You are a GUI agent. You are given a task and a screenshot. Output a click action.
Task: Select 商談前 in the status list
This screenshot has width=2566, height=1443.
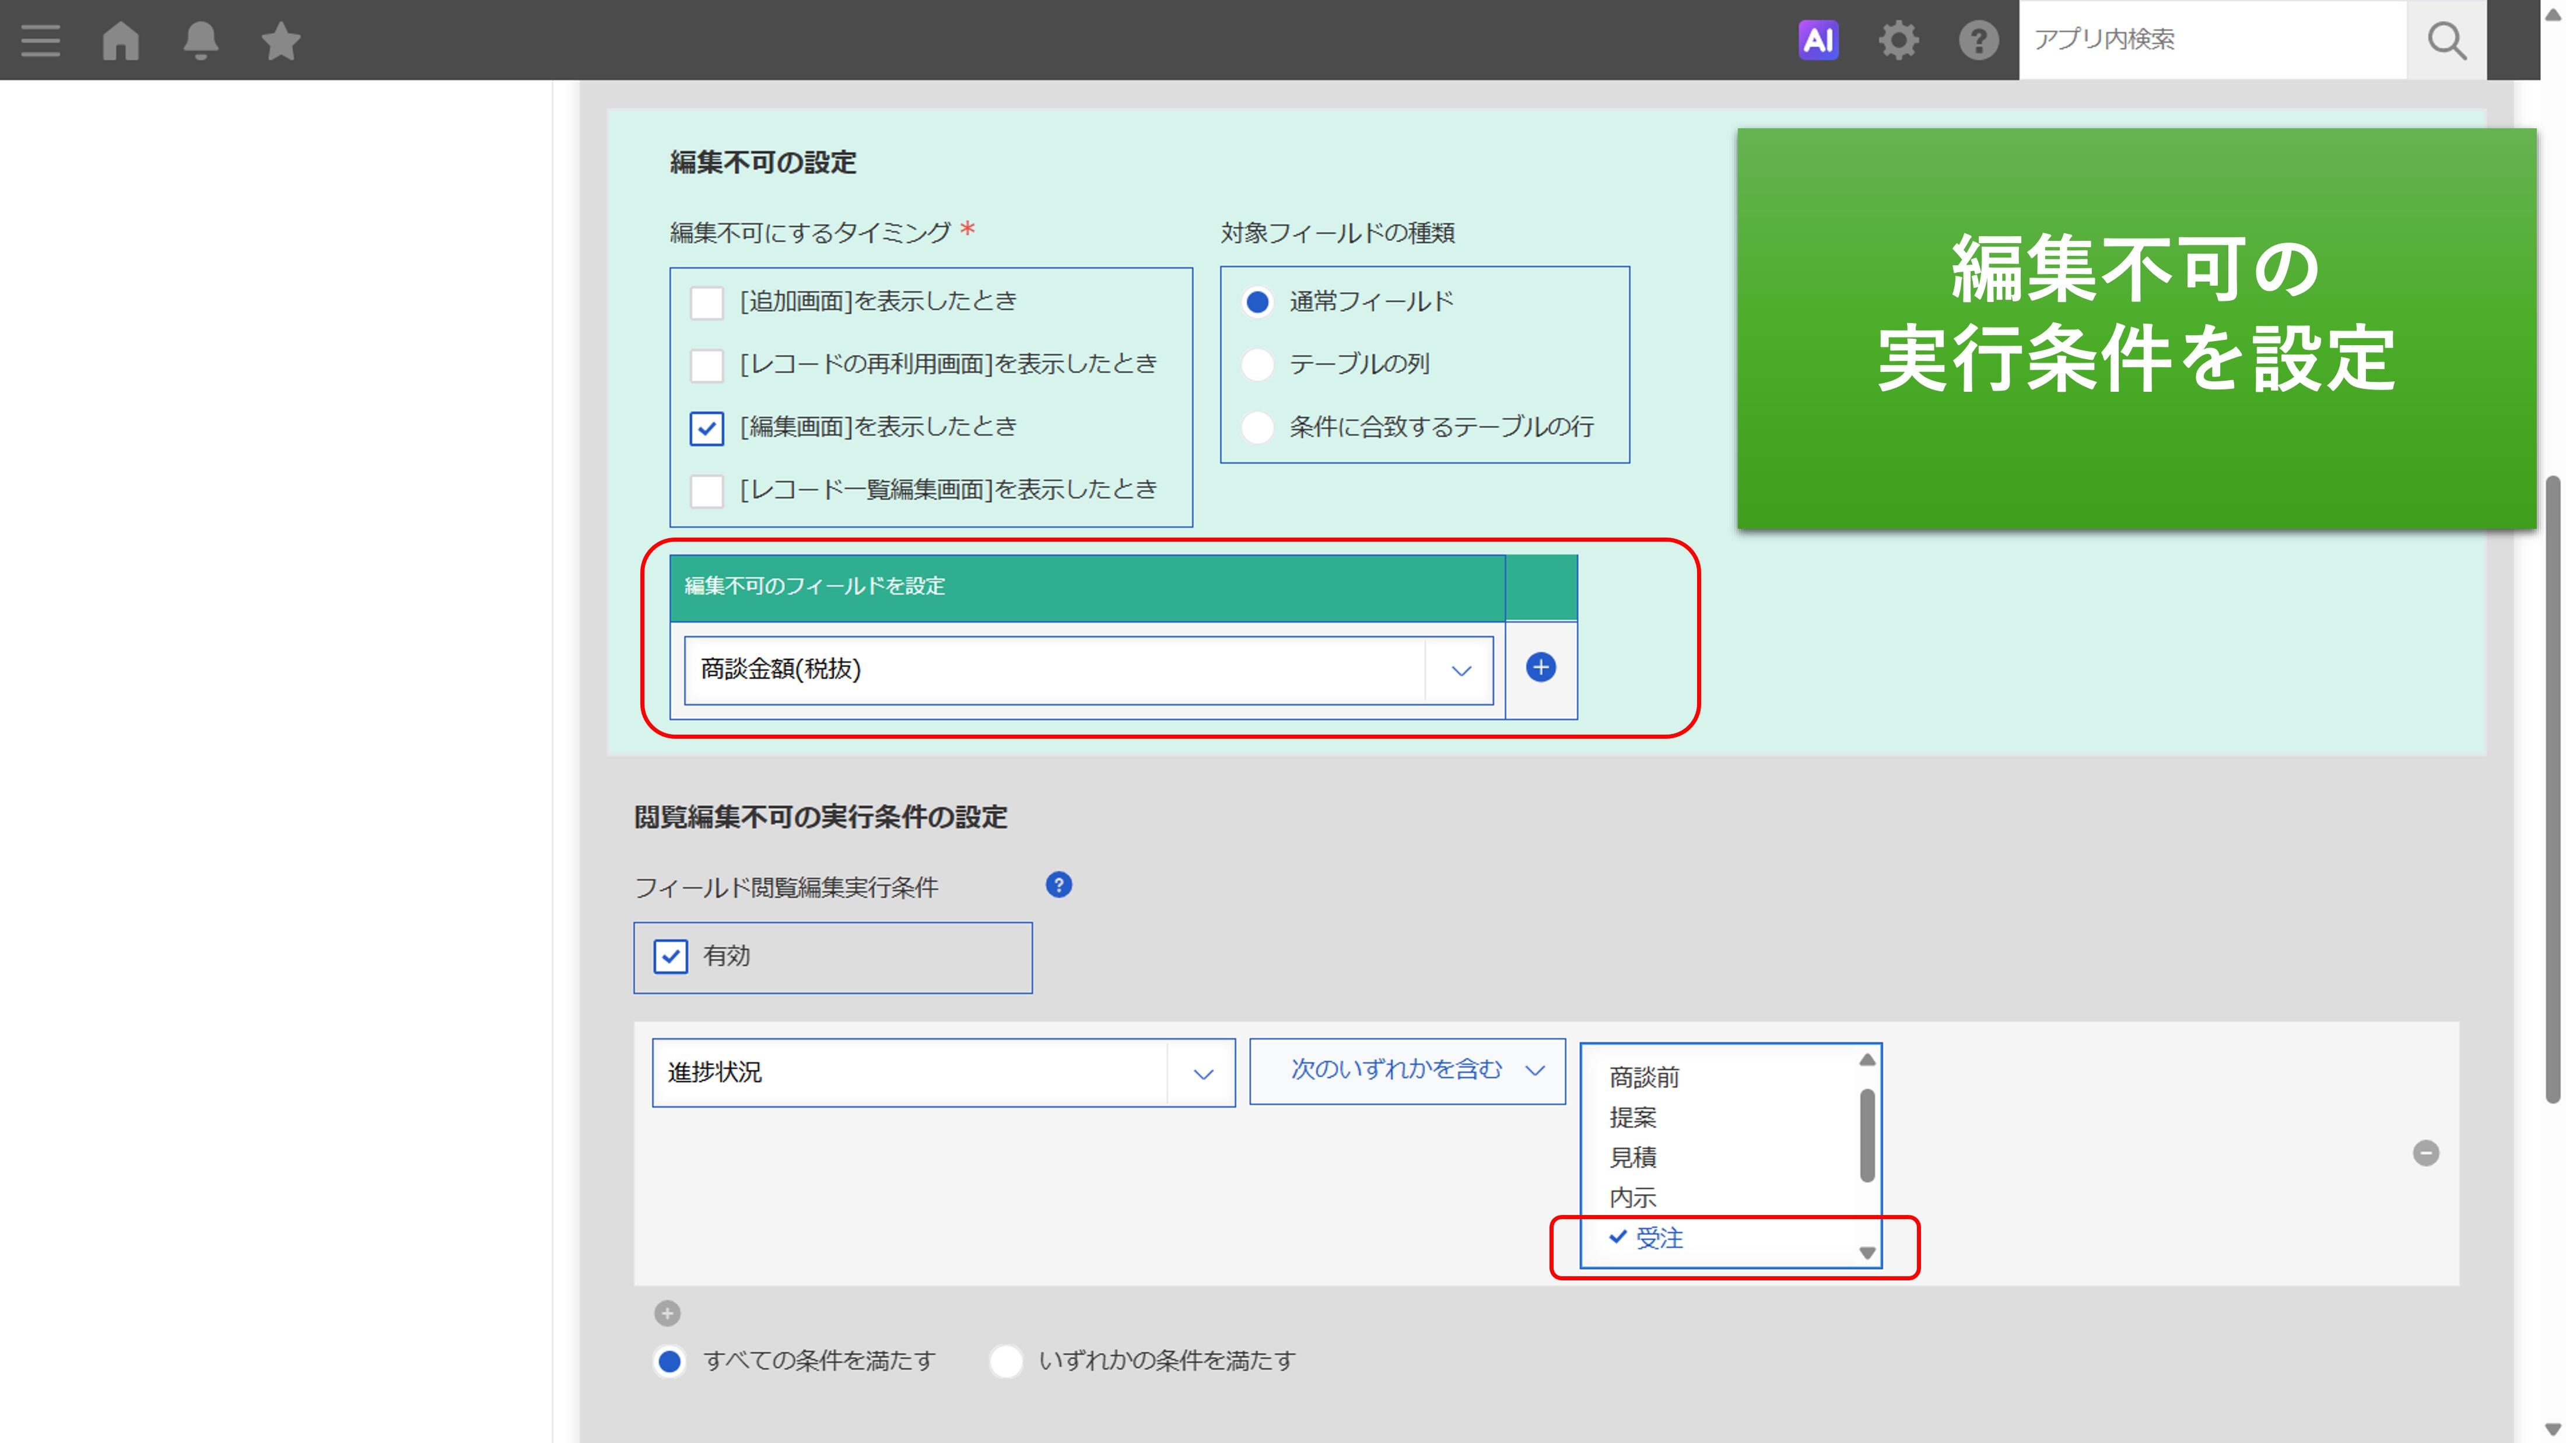(x=1643, y=1077)
